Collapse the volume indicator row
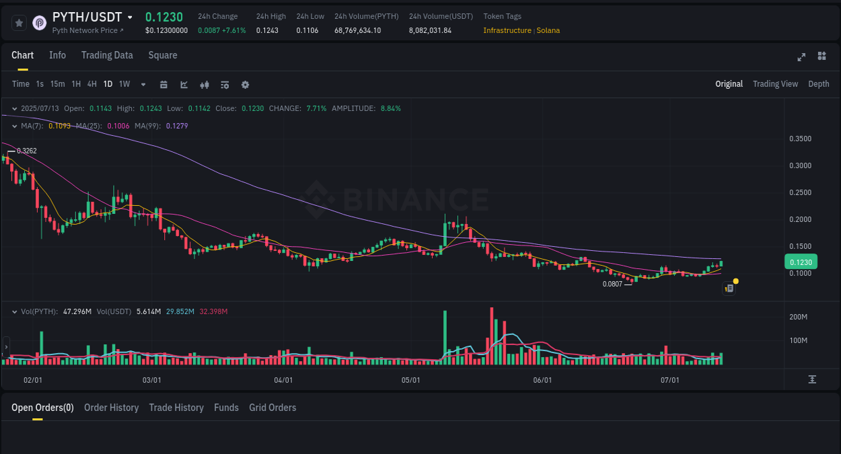Screen dimensions: 841x454 point(13,311)
